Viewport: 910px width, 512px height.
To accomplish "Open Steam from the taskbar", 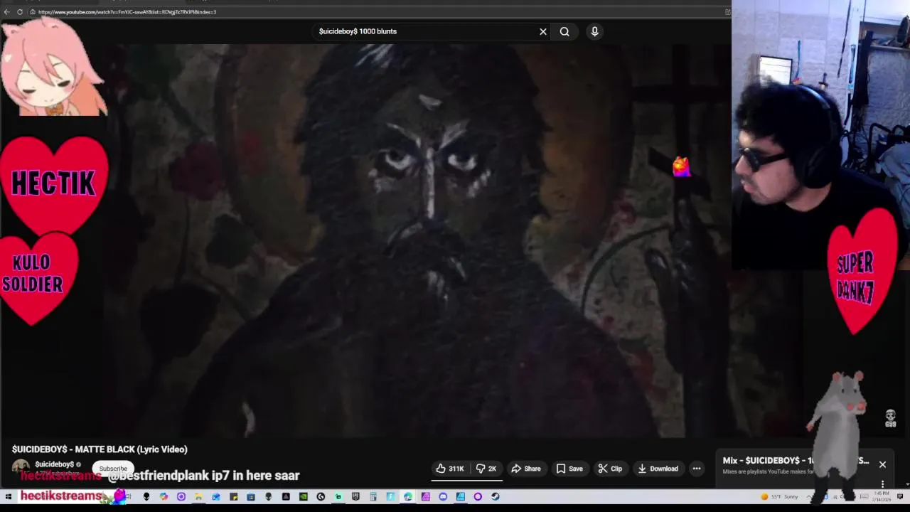I will tap(495, 496).
